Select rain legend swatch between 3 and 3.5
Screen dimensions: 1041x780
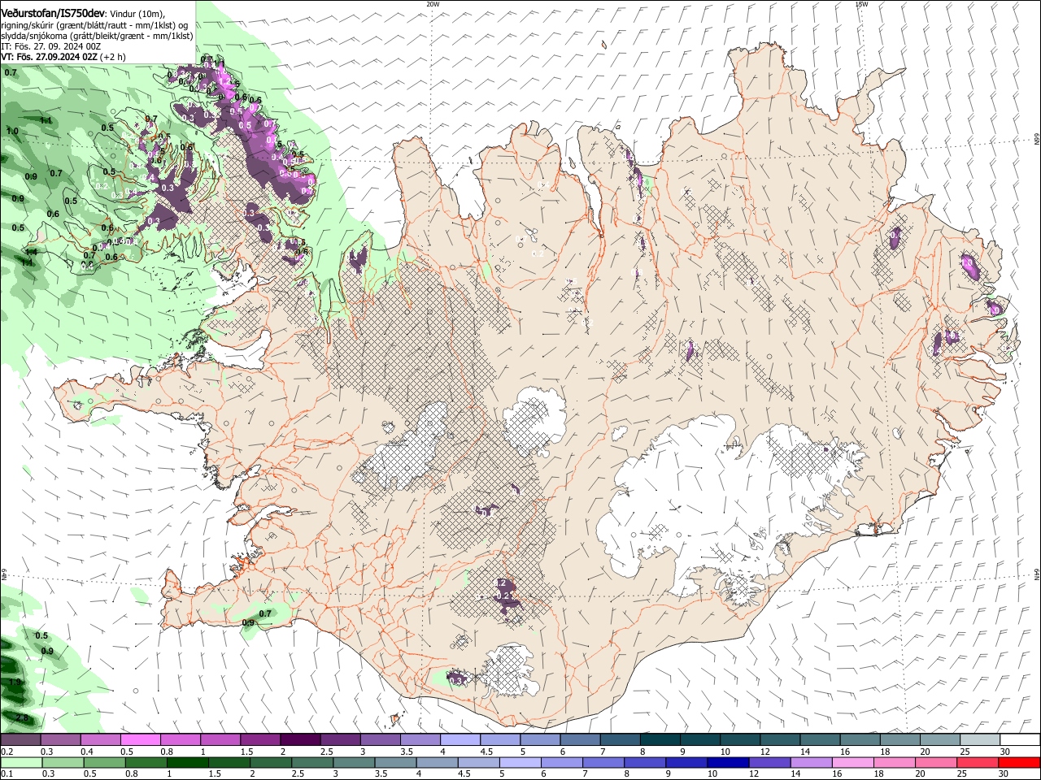(355, 762)
